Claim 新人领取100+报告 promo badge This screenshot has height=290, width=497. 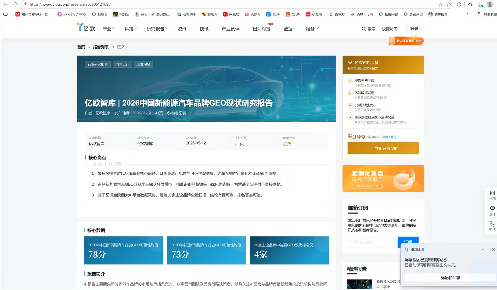406,41
